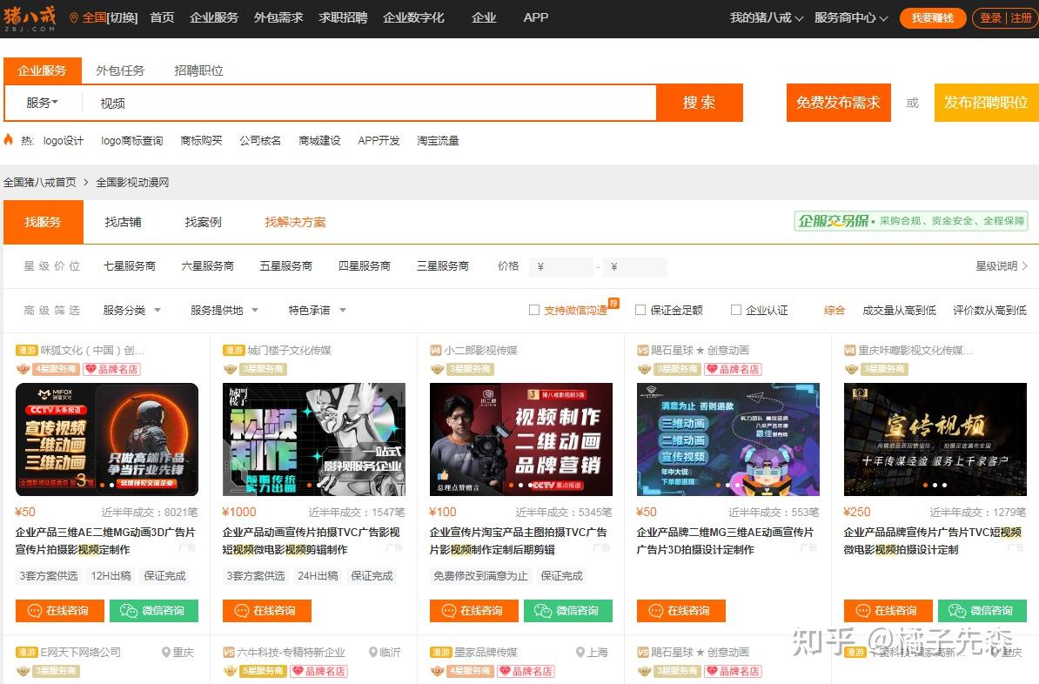
Task: Click the 注册 link
Action: click(x=1021, y=18)
